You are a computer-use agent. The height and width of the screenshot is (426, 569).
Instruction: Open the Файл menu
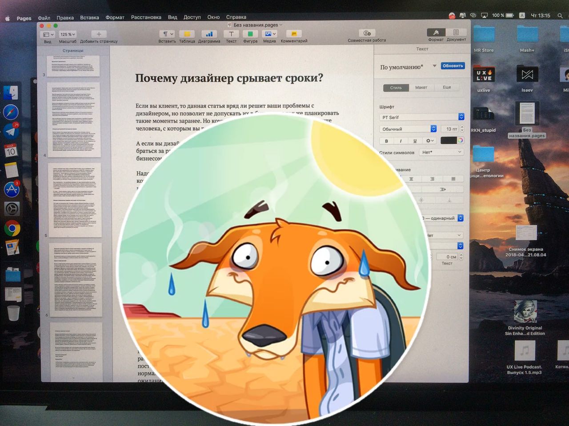[x=44, y=18]
